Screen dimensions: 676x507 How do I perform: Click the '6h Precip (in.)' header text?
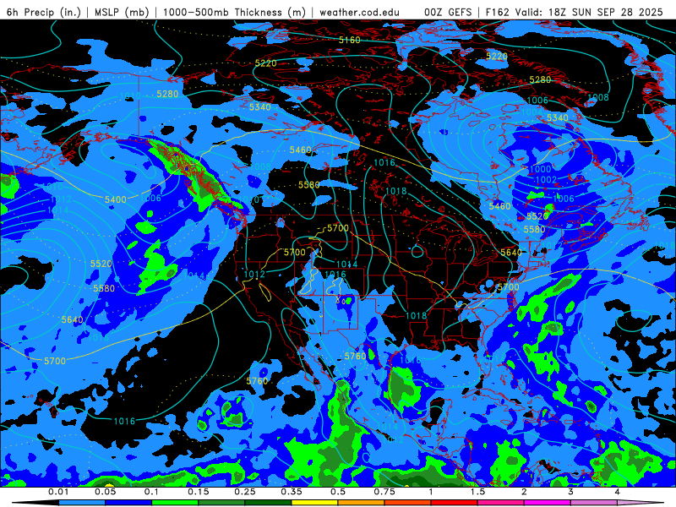44,12
